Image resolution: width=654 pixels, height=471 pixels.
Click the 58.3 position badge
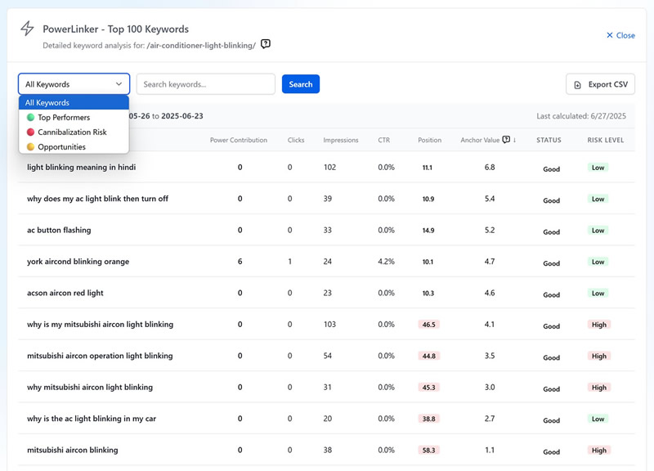point(428,450)
